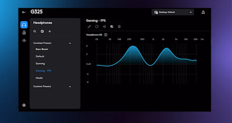Duplicate the Gaming - FPS preset

[112, 27]
